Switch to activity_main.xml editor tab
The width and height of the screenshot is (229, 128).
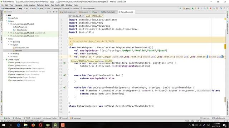point(68,12)
